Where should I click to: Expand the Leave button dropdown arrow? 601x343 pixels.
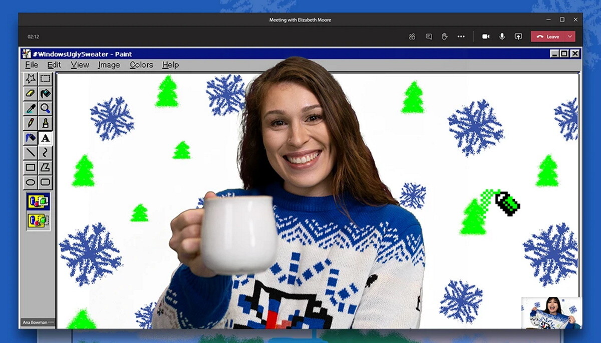click(570, 36)
